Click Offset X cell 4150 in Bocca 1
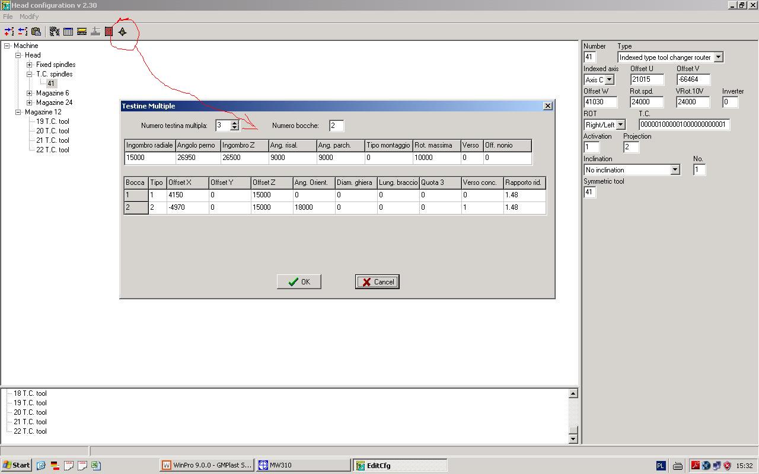 pos(187,195)
